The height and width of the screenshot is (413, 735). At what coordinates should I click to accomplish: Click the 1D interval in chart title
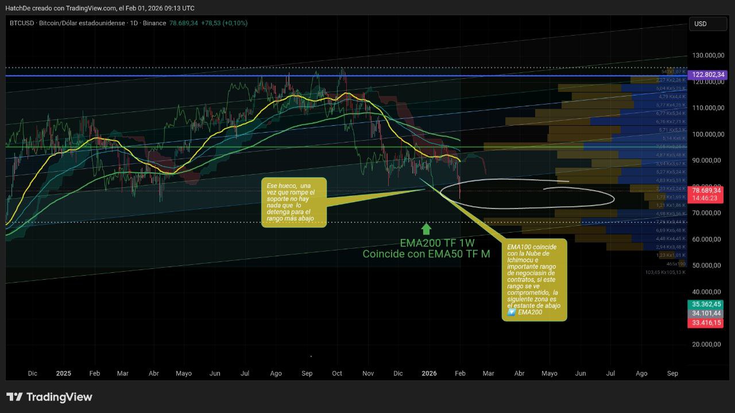134,23
